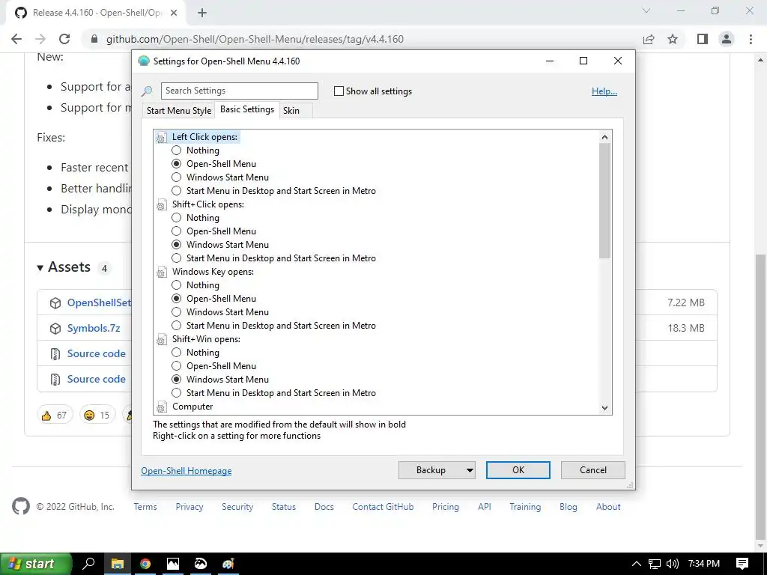Click OK to apply settings

[x=518, y=470]
